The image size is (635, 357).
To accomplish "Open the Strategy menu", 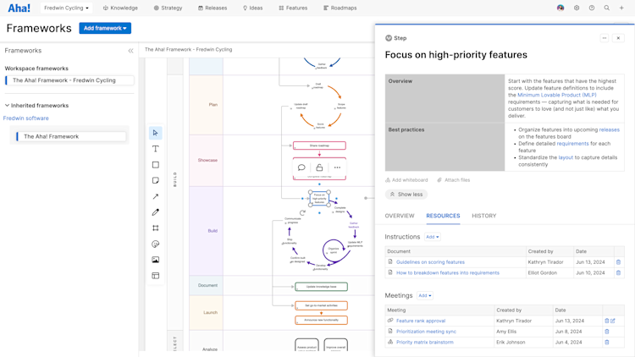I will (168, 8).
